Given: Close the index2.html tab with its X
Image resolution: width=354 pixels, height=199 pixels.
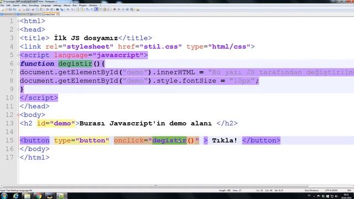Looking at the screenshot, I should point(58,14).
